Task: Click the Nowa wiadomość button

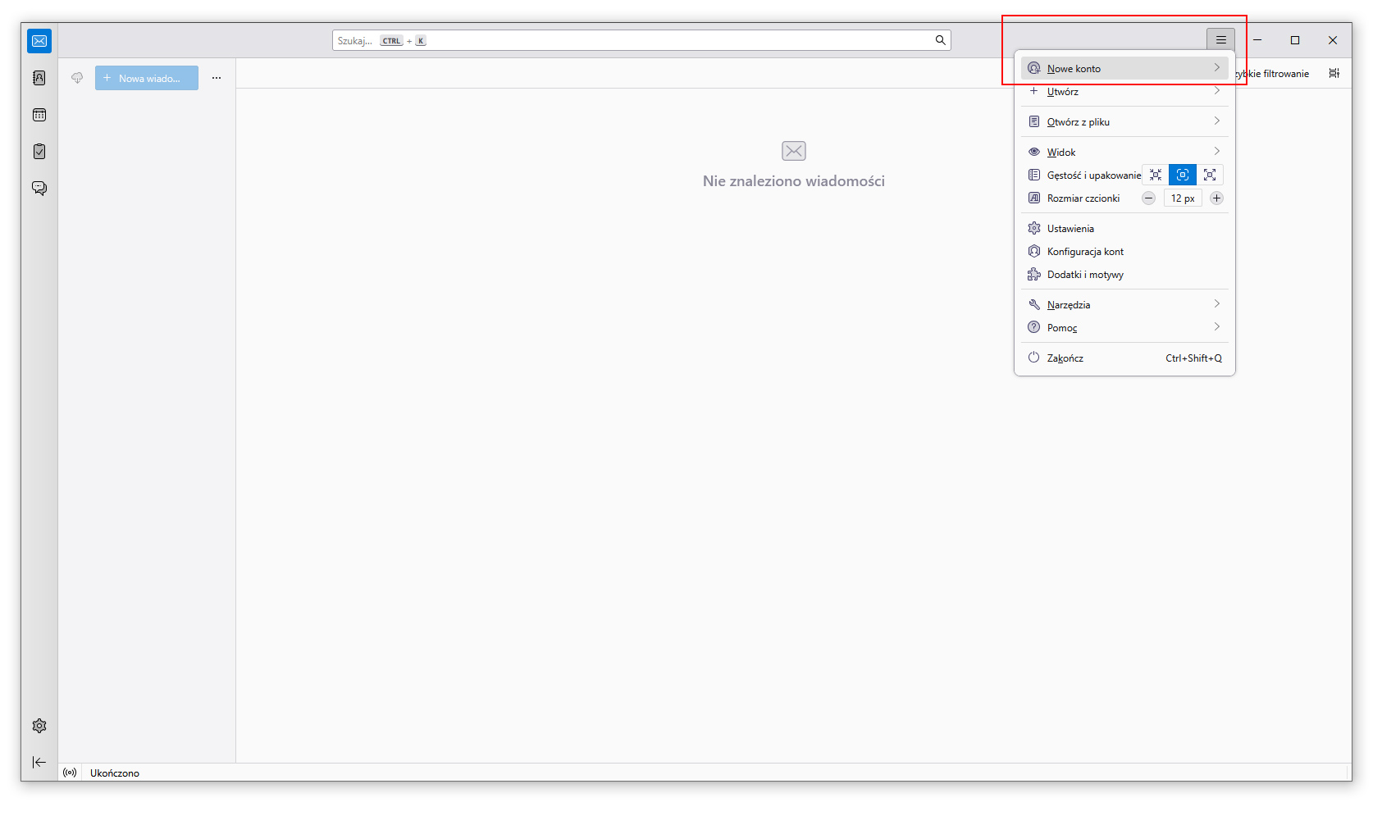Action: tap(147, 79)
